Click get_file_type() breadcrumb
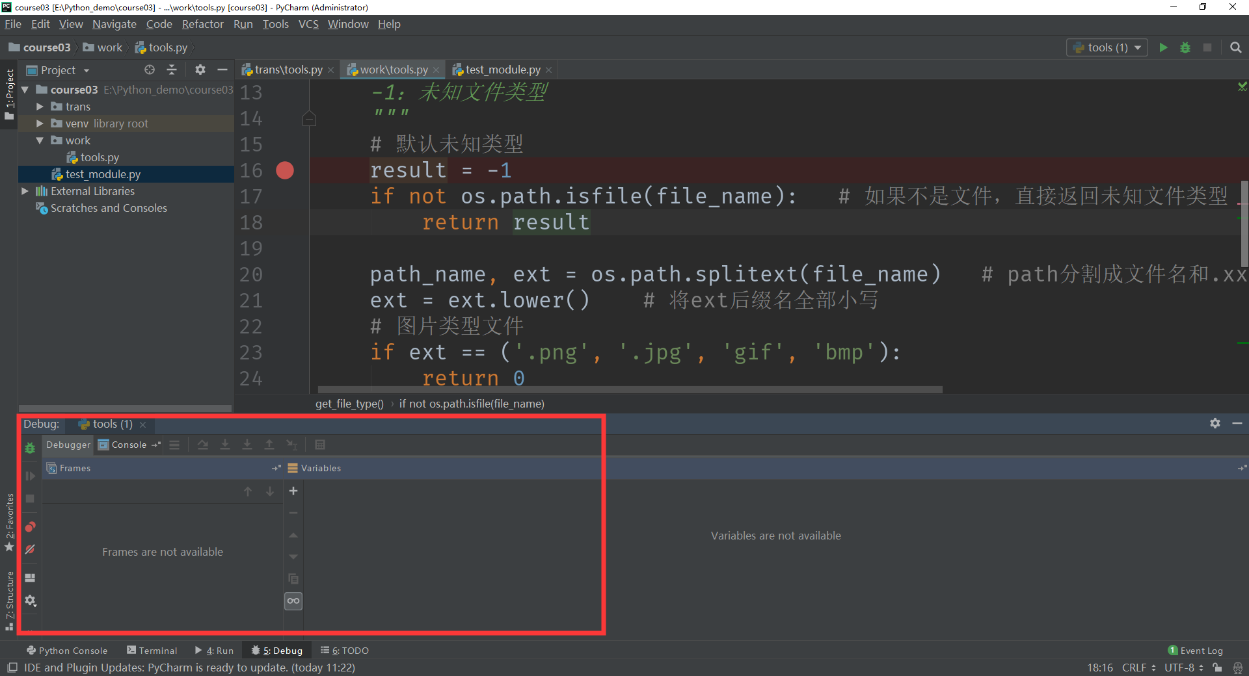 [x=349, y=404]
